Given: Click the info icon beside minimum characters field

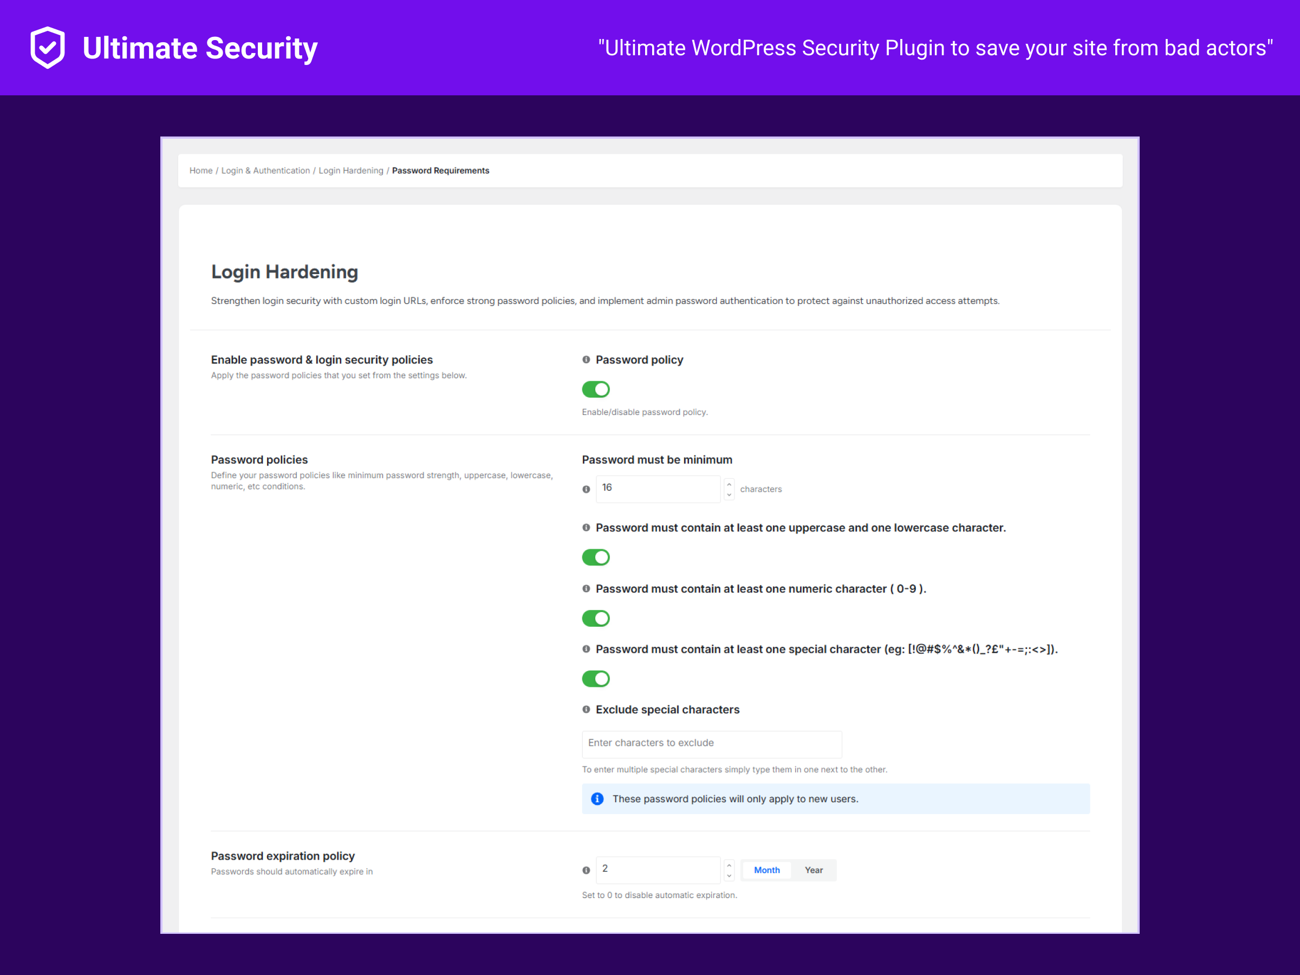Looking at the screenshot, I should coord(586,489).
